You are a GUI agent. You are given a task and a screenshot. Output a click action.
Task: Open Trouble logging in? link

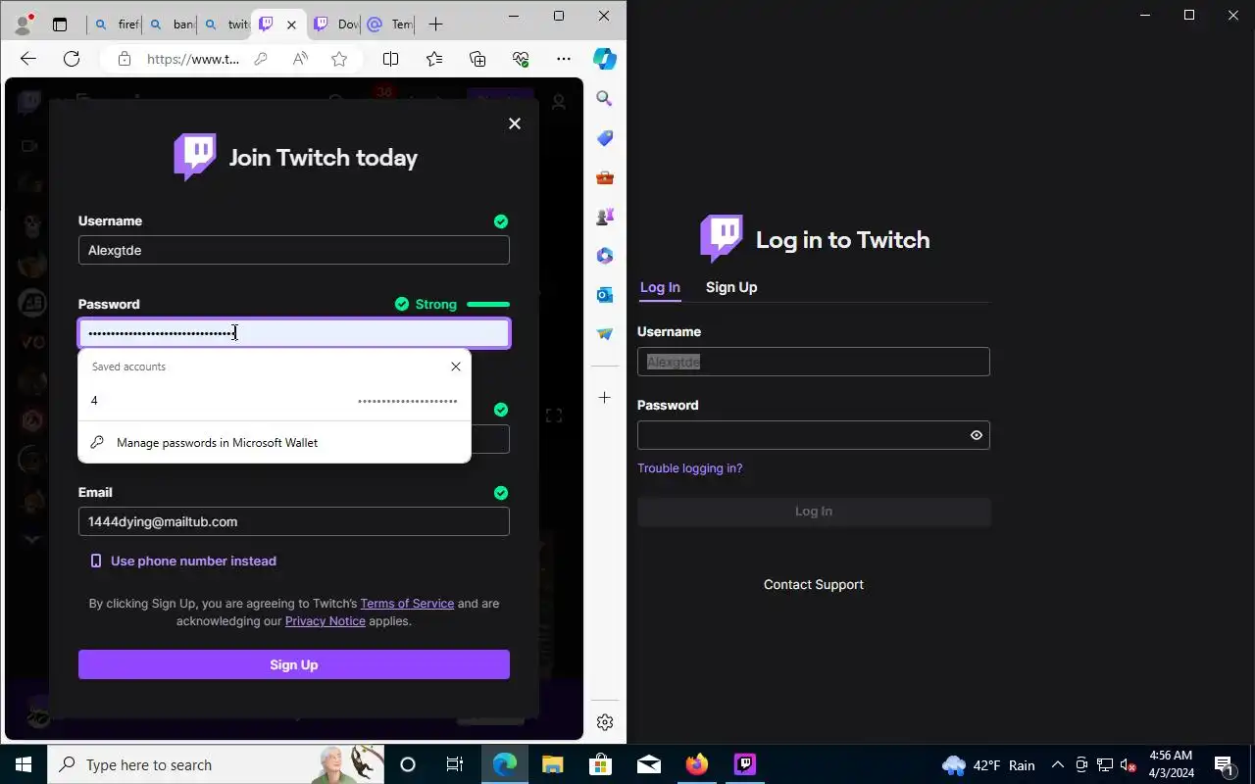pos(690,468)
